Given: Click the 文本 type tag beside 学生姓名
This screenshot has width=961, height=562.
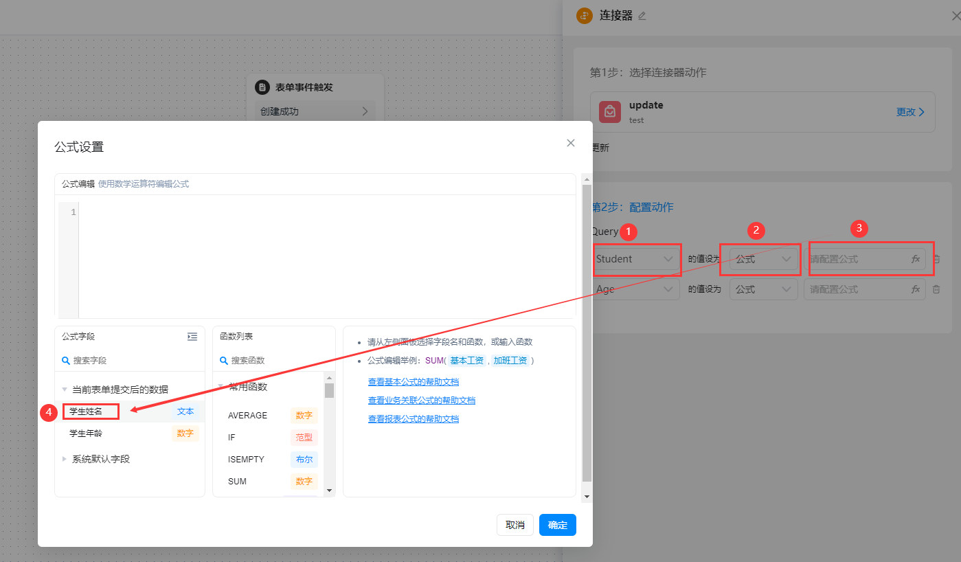Looking at the screenshot, I should coord(185,412).
